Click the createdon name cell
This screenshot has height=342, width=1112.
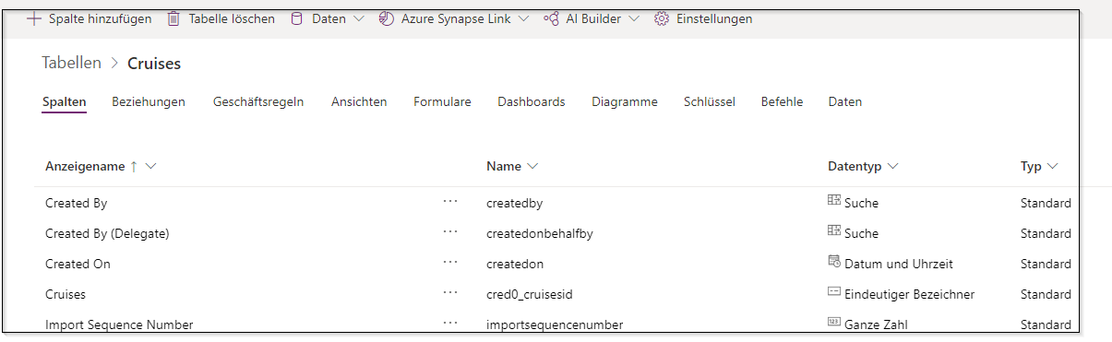tap(515, 264)
